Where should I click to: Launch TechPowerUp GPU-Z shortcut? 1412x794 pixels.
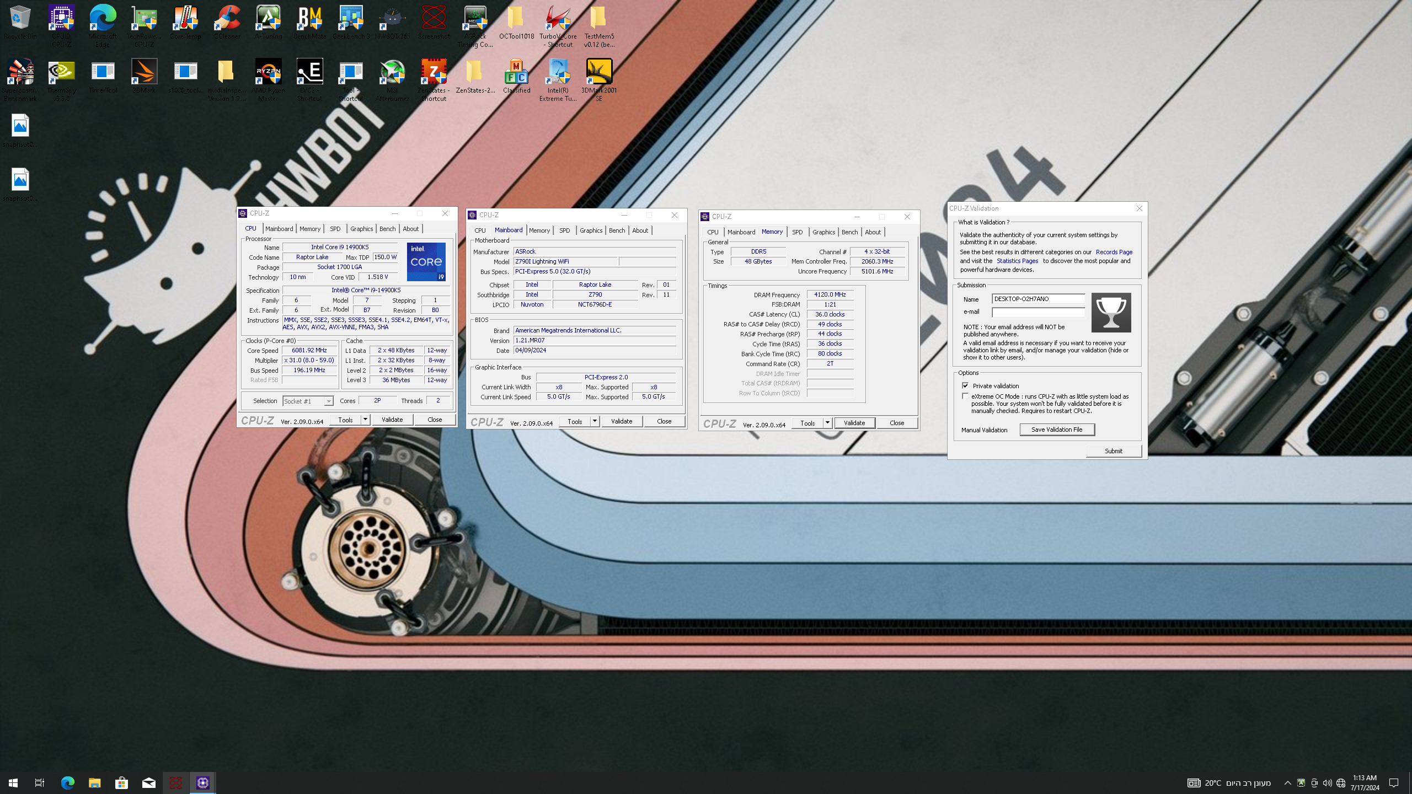click(x=144, y=25)
